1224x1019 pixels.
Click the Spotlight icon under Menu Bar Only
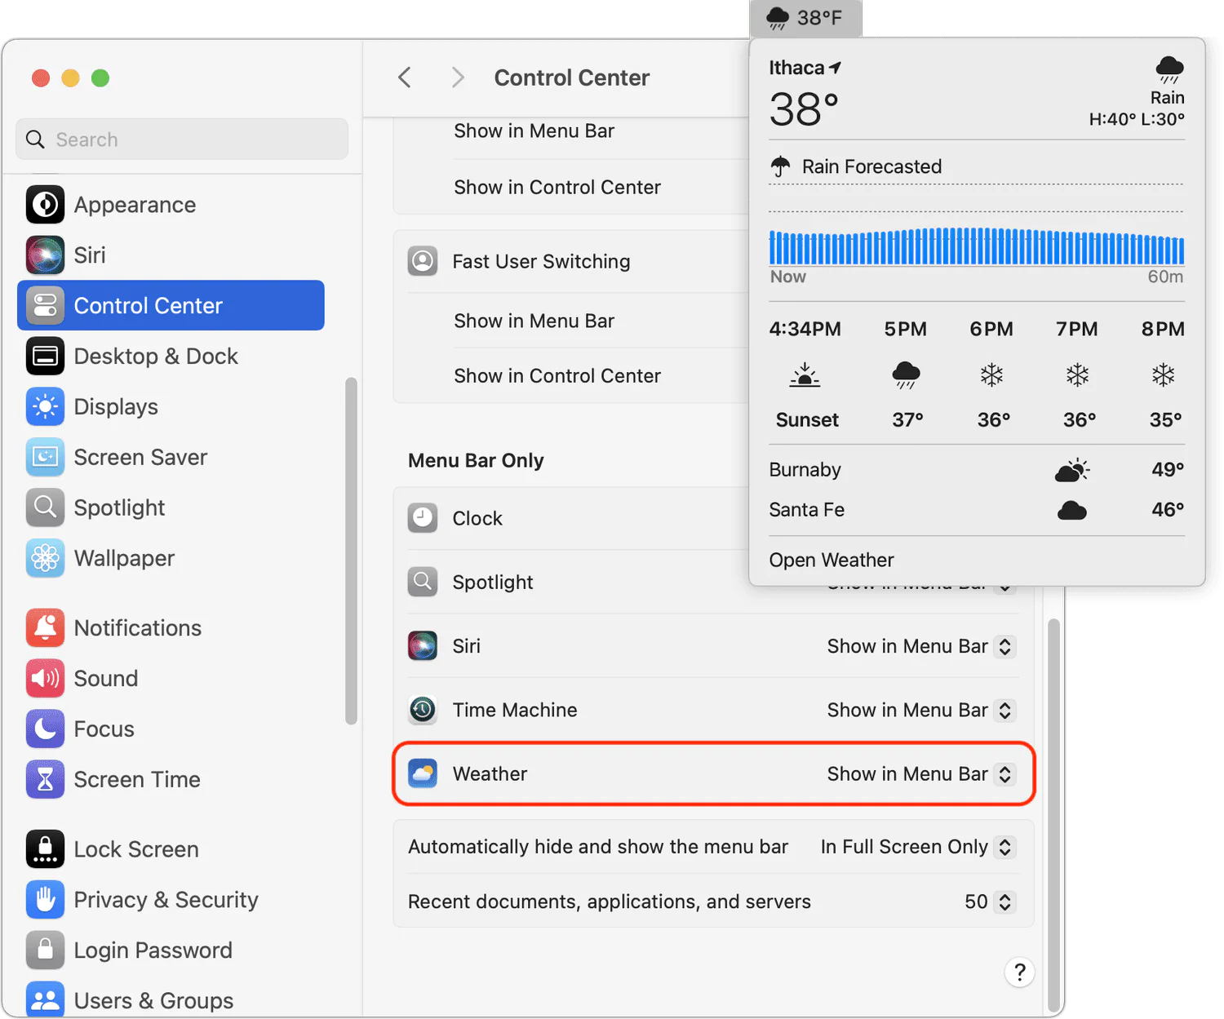(x=423, y=582)
